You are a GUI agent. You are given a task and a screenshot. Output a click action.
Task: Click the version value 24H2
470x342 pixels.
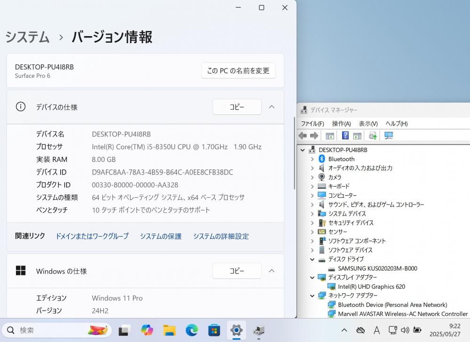100,311
